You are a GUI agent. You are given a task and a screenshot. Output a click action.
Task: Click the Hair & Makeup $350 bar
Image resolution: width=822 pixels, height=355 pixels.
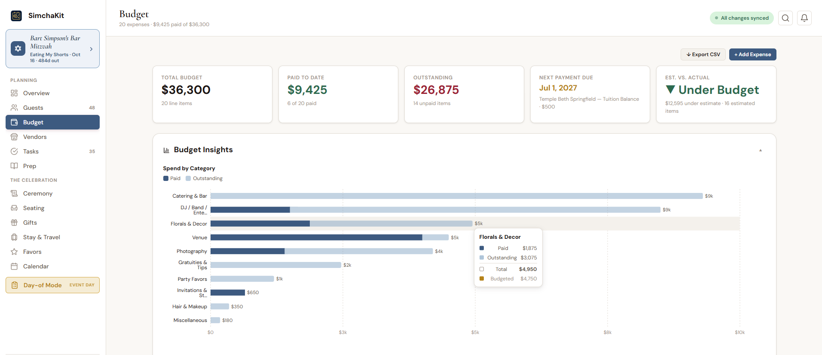coord(220,307)
